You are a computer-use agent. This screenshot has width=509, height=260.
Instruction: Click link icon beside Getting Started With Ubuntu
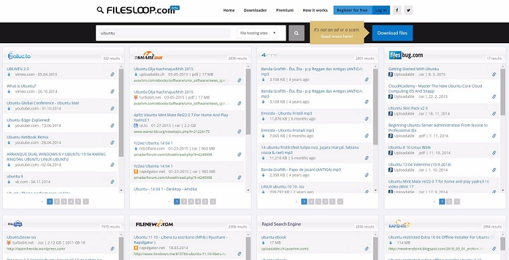tap(493, 74)
